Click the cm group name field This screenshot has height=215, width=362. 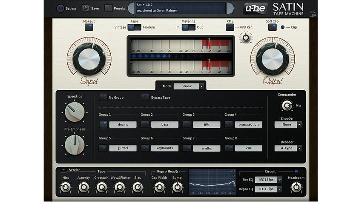point(249,148)
